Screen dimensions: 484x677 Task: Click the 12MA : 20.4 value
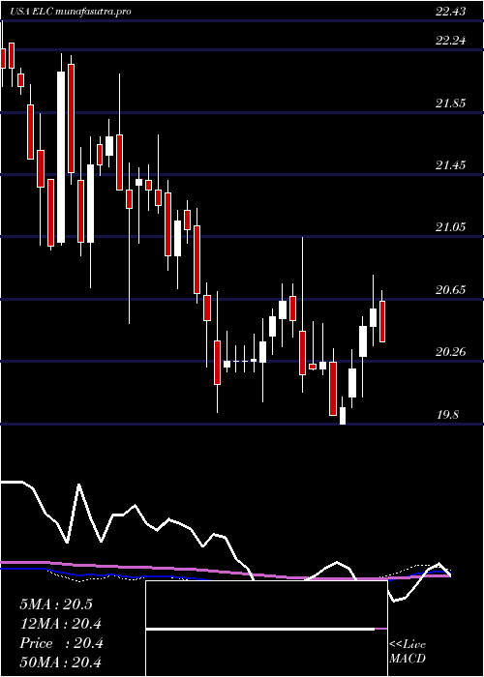60,624
